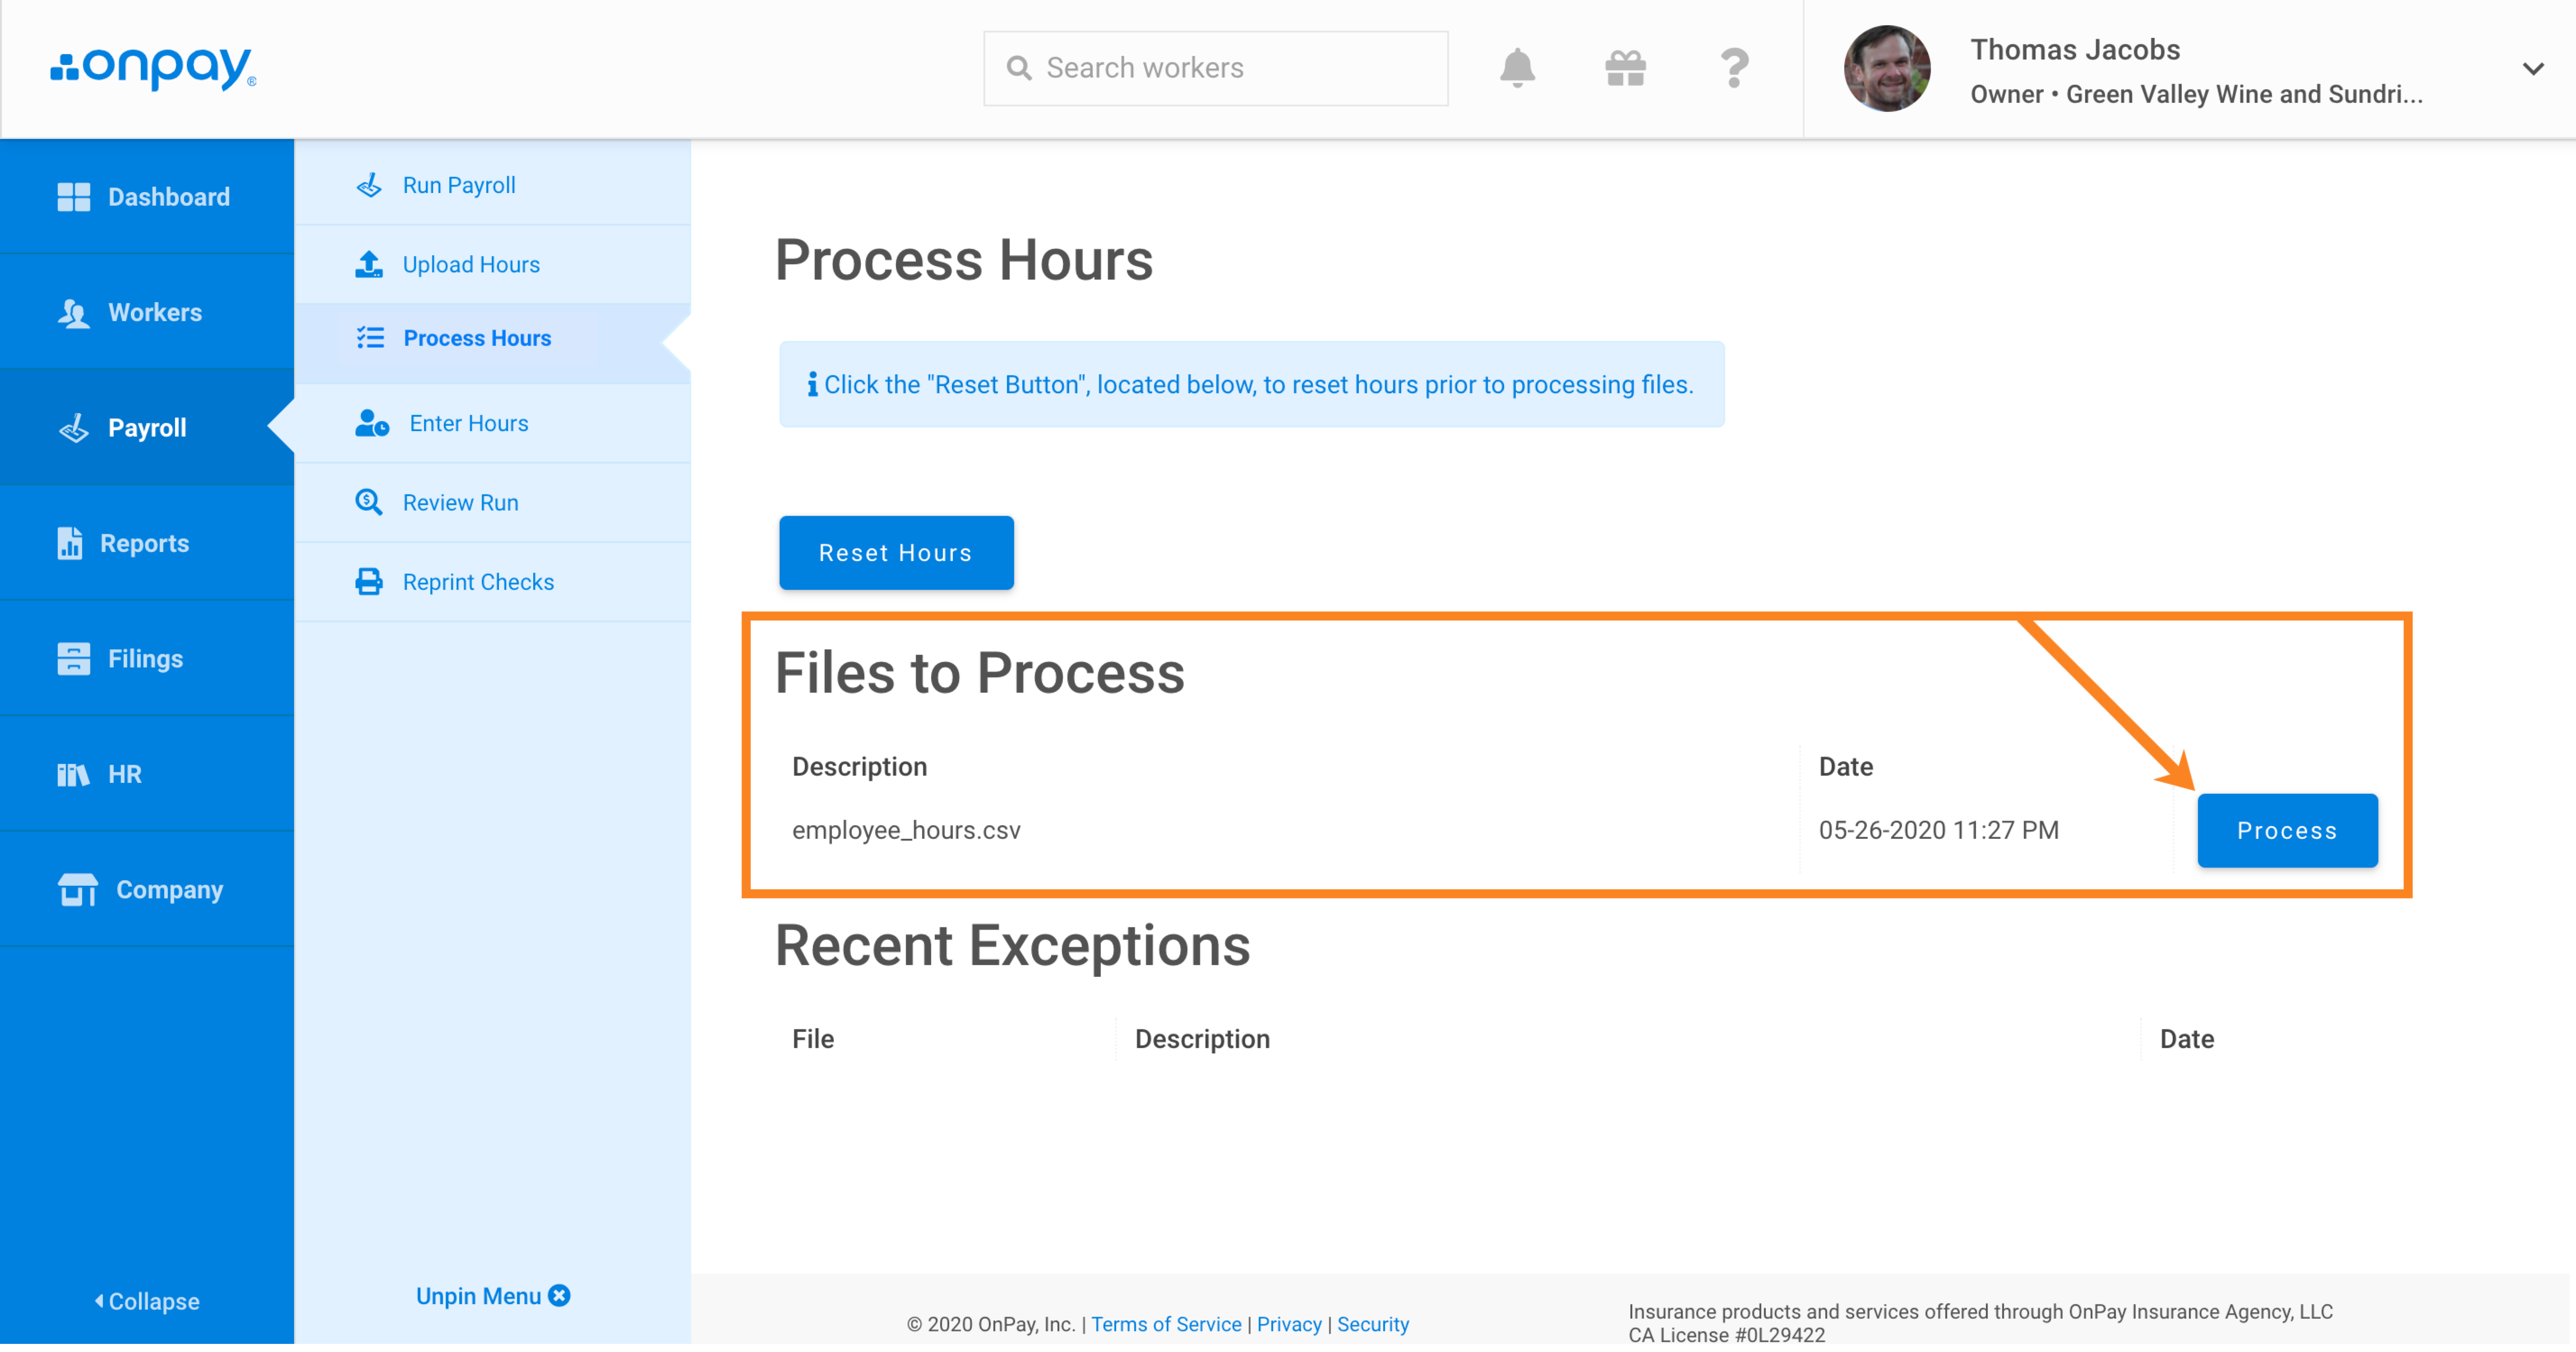
Task: Click the Upload Hours upload icon
Action: [369, 264]
